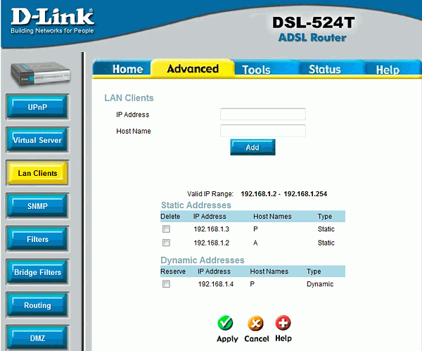
Task: Click the Delete column header
Action: pos(170,217)
